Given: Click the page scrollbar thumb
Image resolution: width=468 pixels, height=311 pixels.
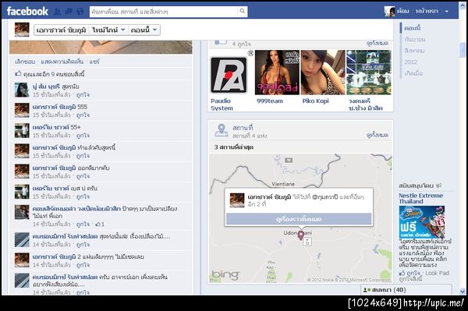Looking at the screenshot, I should tap(463, 50).
